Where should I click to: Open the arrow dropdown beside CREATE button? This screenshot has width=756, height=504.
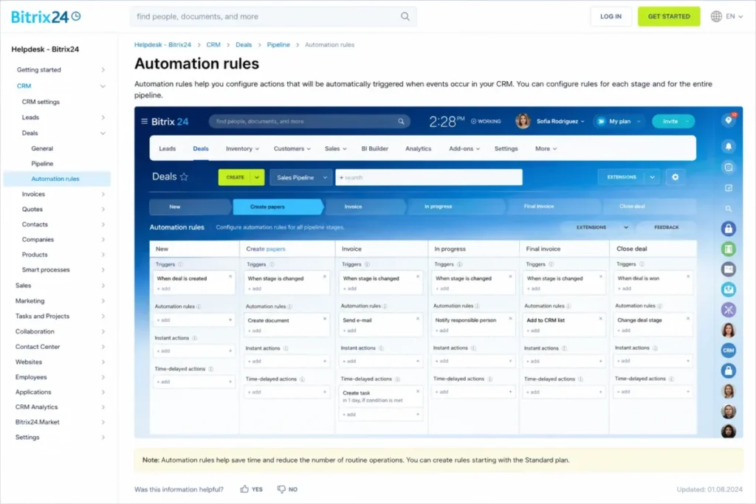click(257, 177)
